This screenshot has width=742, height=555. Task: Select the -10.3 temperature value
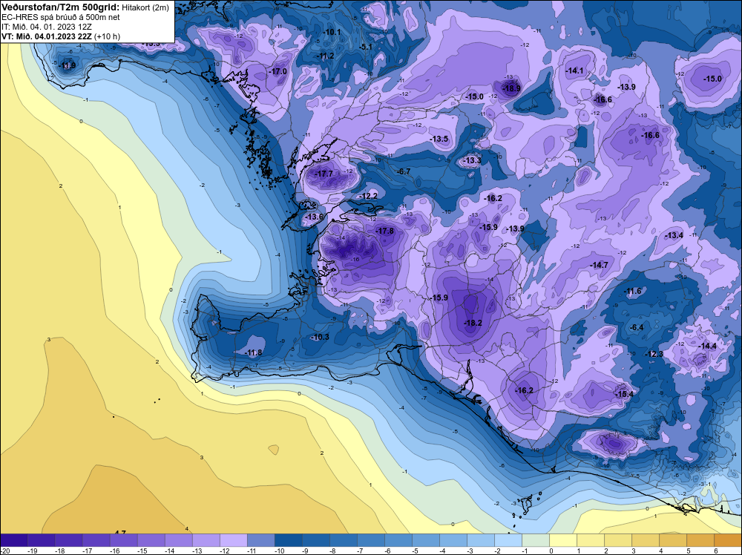(321, 337)
